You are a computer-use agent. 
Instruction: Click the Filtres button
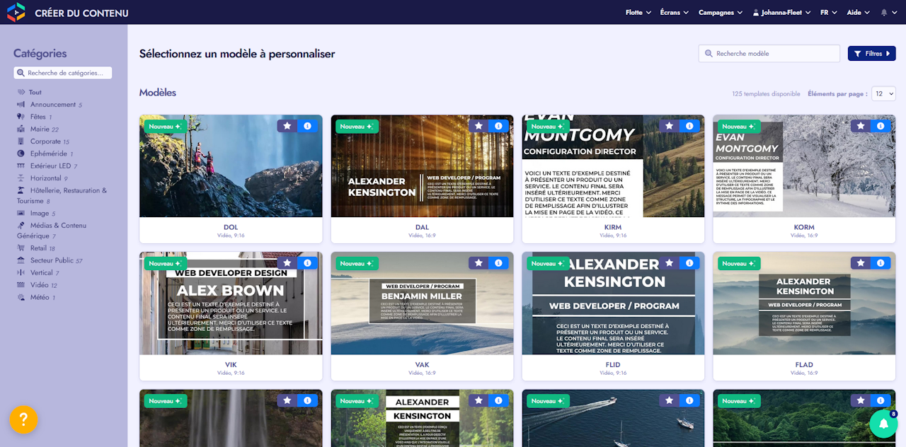(872, 53)
